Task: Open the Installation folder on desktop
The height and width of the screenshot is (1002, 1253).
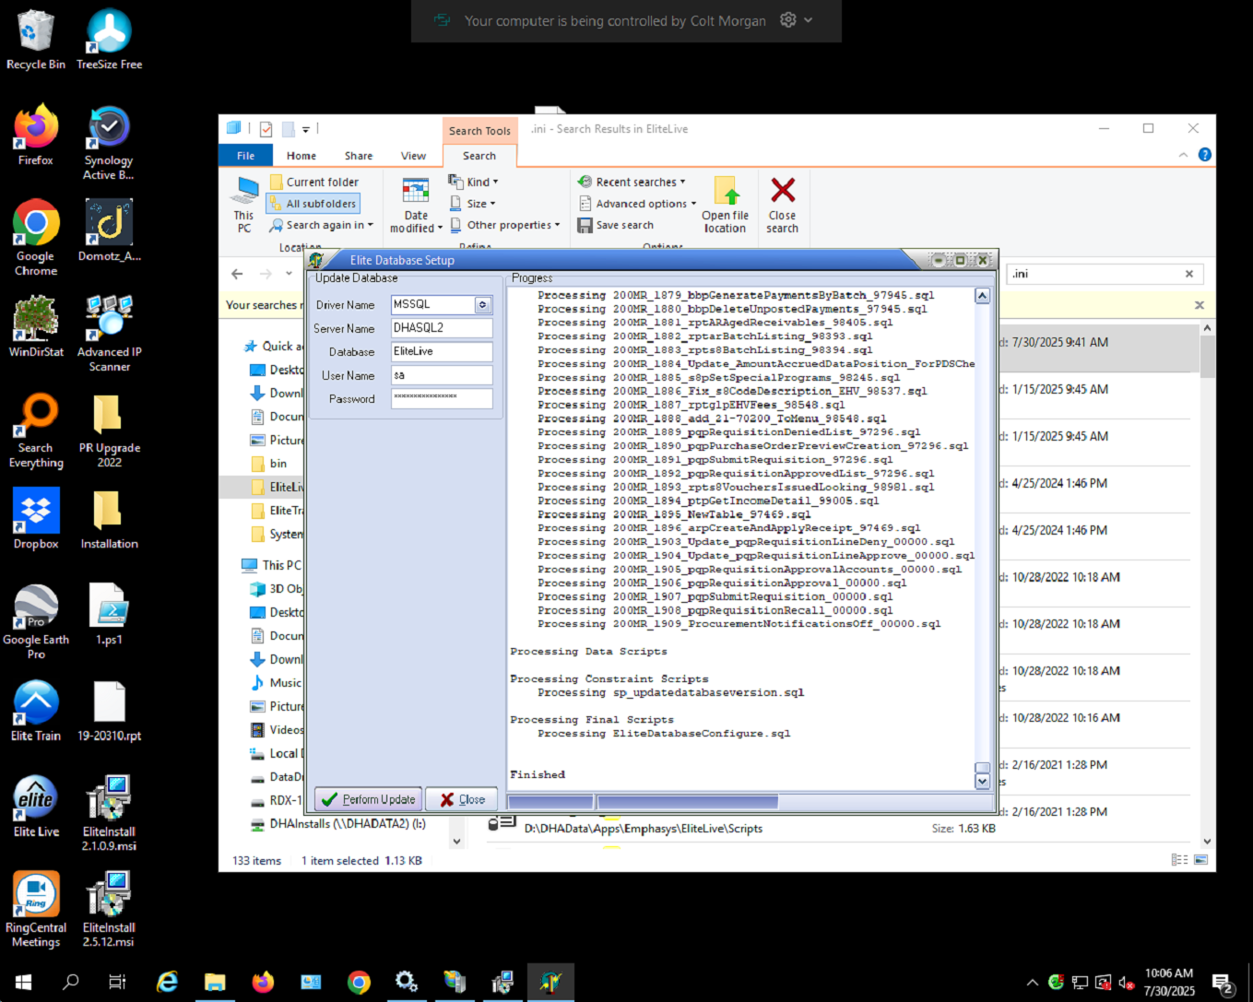Action: coord(109,519)
